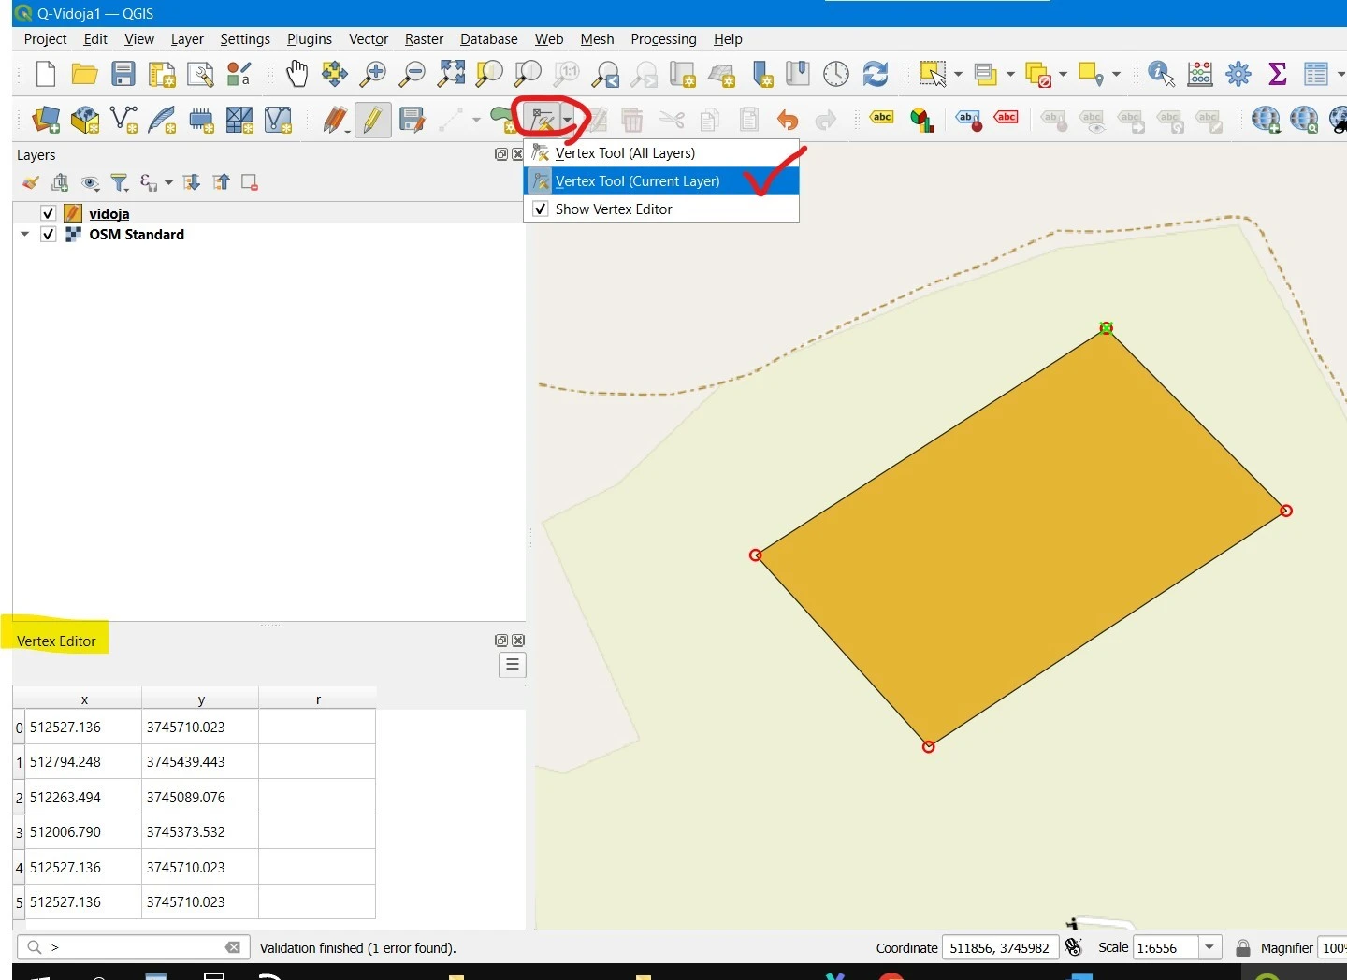Toggle the editing pencil button
Screen dimensions: 1347x980
(373, 120)
